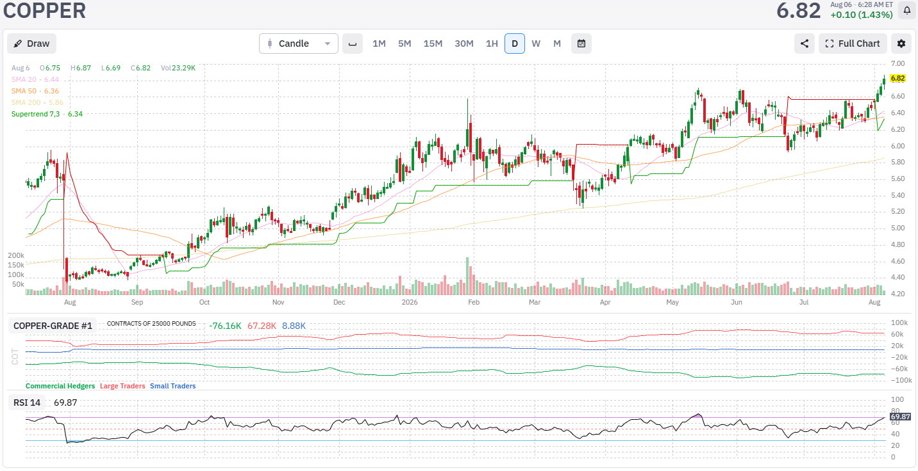Click the Dec label on the time axis
This screenshot has height=471, width=918.
339,301
